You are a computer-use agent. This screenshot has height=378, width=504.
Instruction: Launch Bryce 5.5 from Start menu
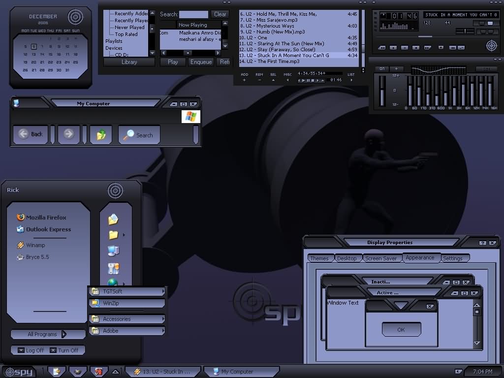(x=33, y=257)
